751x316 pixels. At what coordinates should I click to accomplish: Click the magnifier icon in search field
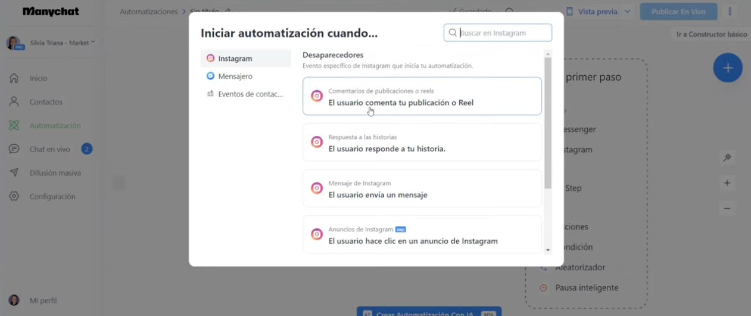point(453,33)
